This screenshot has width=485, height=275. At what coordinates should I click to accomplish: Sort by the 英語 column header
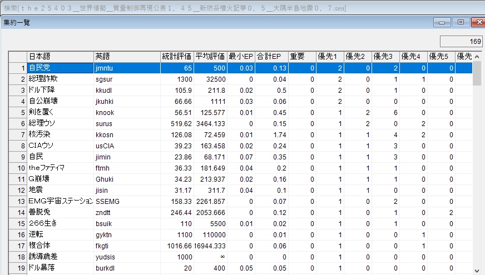point(127,57)
